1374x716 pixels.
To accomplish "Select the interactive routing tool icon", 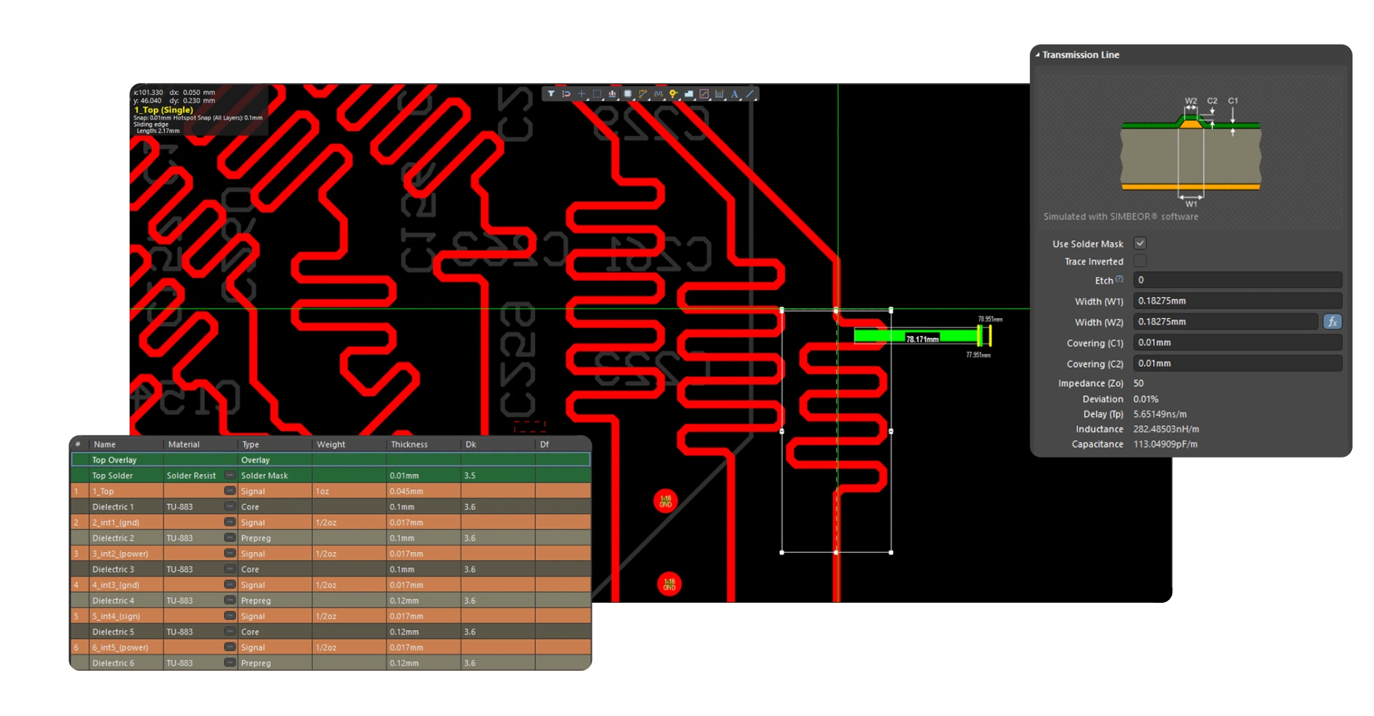I will pos(643,94).
